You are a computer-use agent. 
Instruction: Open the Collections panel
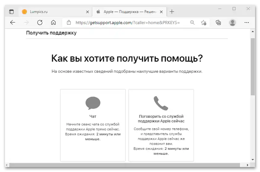(218, 23)
